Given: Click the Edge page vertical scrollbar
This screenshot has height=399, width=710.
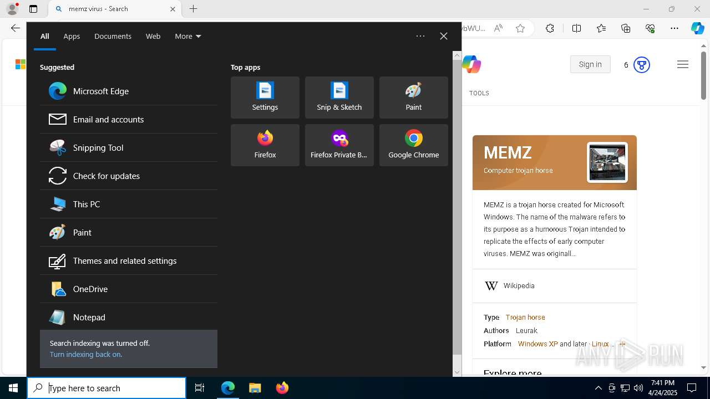Looking at the screenshot, I should click(x=704, y=76).
